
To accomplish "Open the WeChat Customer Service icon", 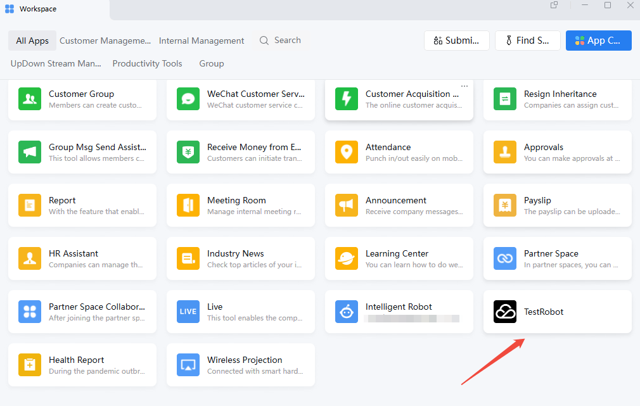I will [x=188, y=99].
